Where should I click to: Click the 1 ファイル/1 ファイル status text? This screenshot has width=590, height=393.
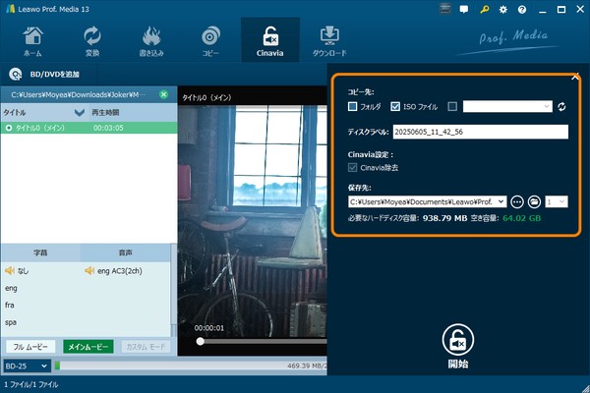(30, 385)
